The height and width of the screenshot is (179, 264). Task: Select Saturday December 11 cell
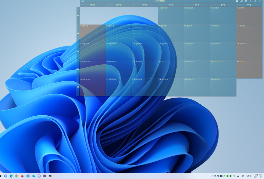coord(249,33)
